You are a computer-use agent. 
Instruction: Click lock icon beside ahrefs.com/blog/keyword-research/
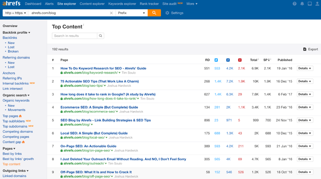click(61, 73)
